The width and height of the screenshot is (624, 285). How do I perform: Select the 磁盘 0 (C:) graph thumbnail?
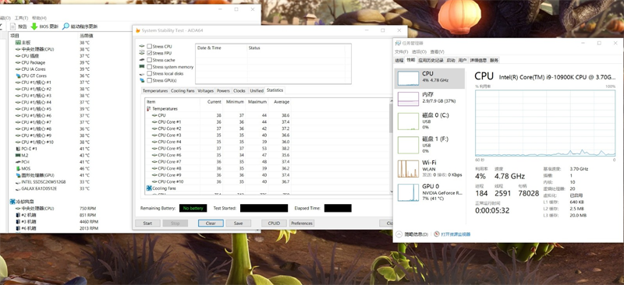(408, 121)
